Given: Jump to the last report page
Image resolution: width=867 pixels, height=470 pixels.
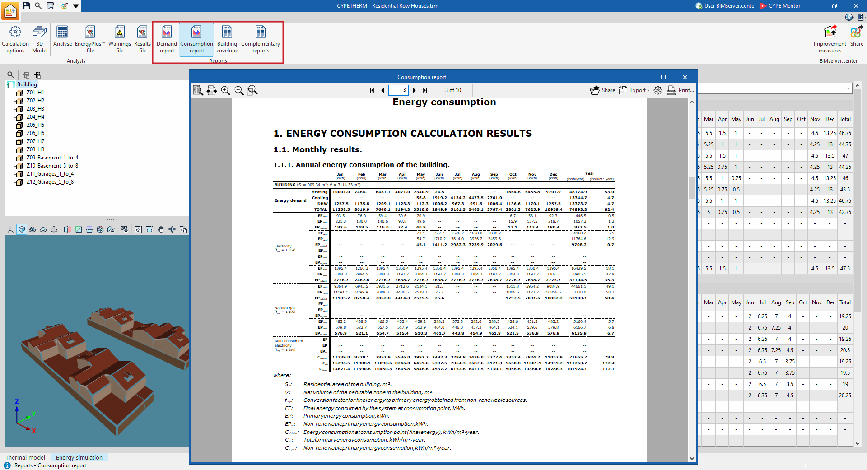Looking at the screenshot, I should [x=425, y=90].
